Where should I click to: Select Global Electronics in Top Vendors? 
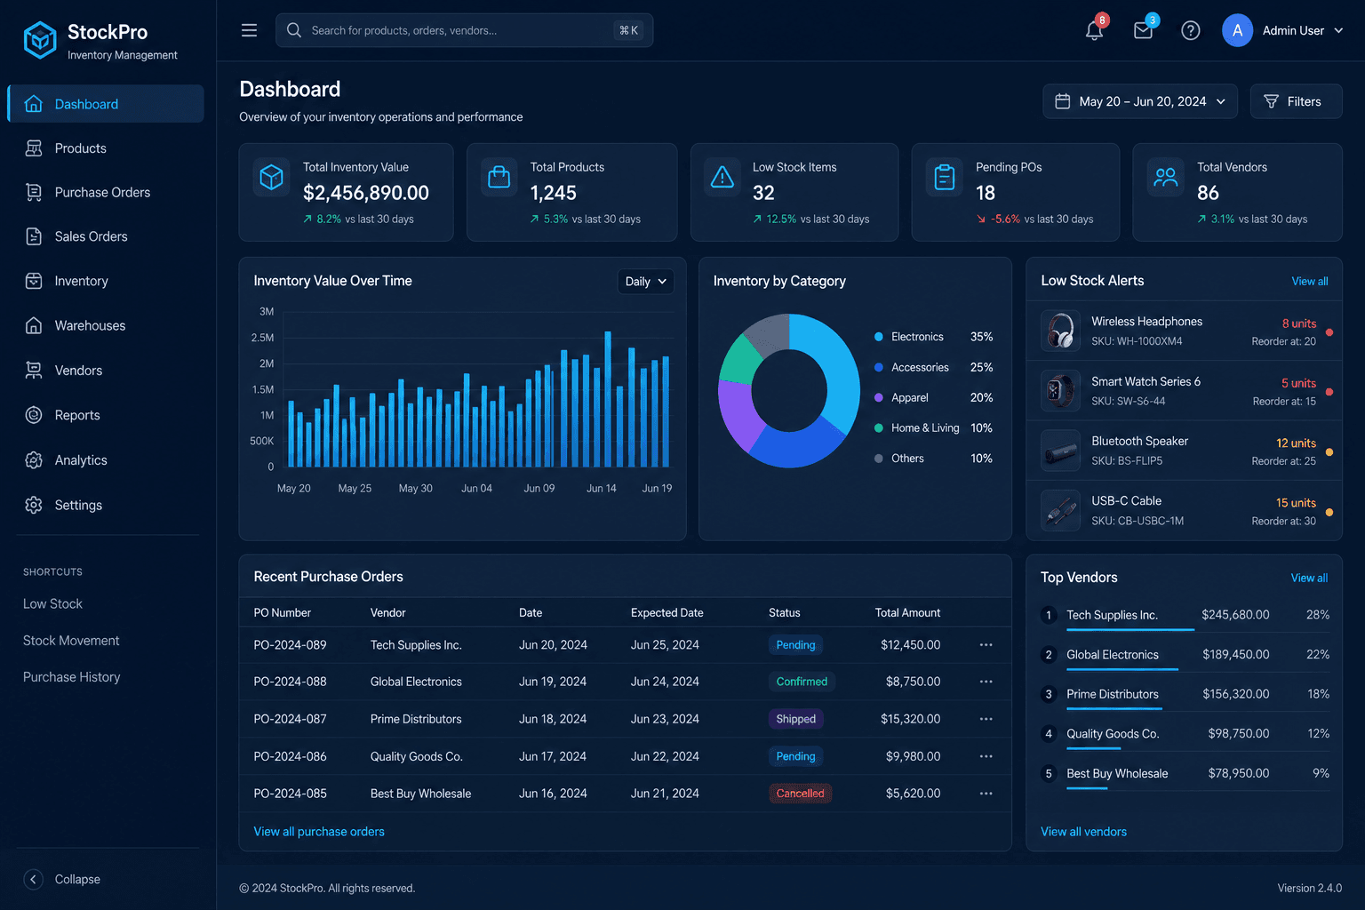tap(1113, 655)
